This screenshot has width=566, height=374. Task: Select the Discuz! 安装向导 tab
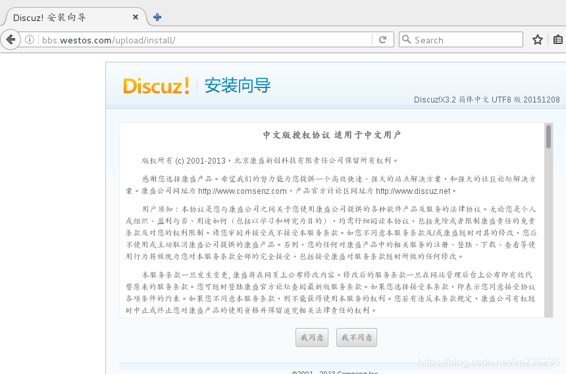coord(74,17)
